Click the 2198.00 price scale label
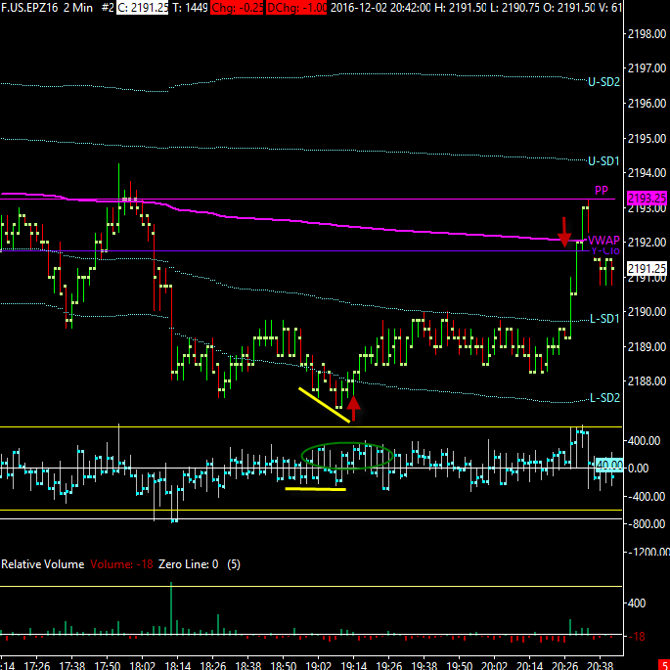 [647, 34]
